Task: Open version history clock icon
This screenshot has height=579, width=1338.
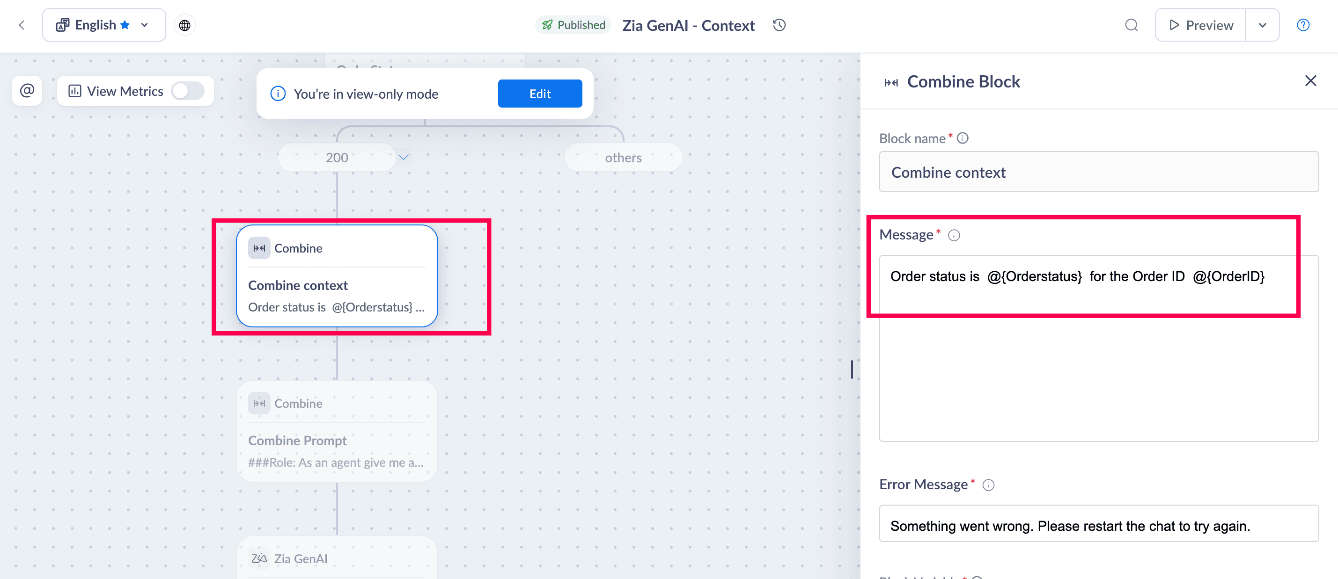Action: coord(779,25)
